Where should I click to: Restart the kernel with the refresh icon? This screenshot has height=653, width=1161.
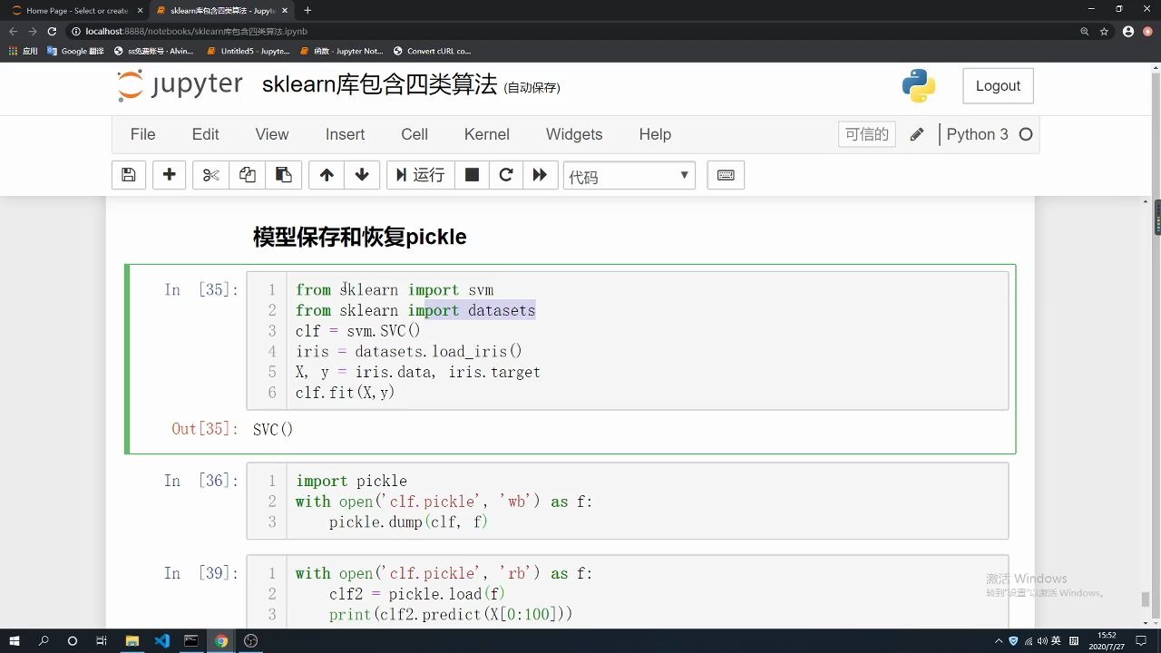[506, 175]
